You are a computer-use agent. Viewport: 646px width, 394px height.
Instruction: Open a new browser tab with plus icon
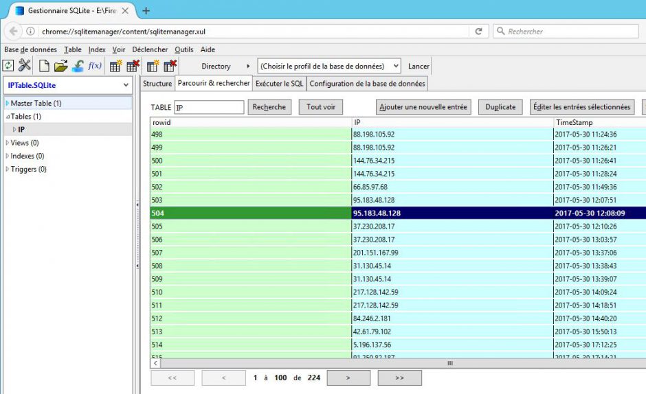146,10
